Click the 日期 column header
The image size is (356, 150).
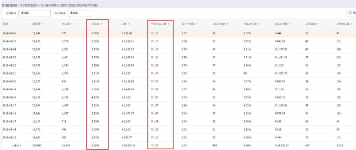5,24
